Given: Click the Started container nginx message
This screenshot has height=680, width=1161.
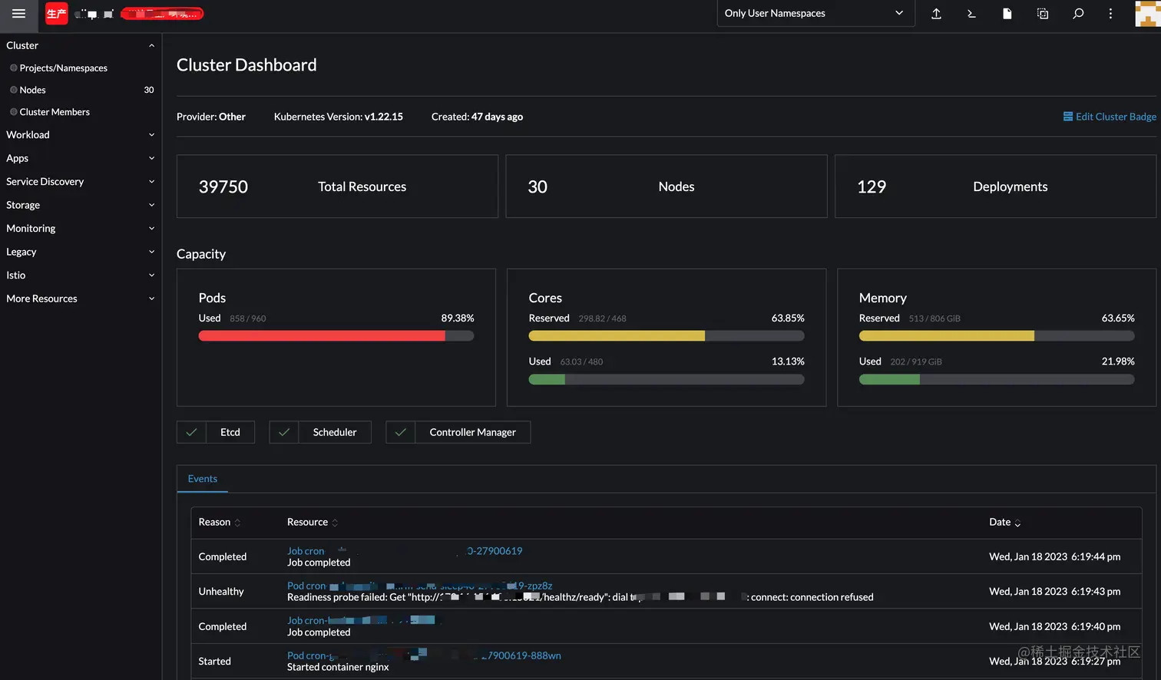Looking at the screenshot, I should [338, 667].
